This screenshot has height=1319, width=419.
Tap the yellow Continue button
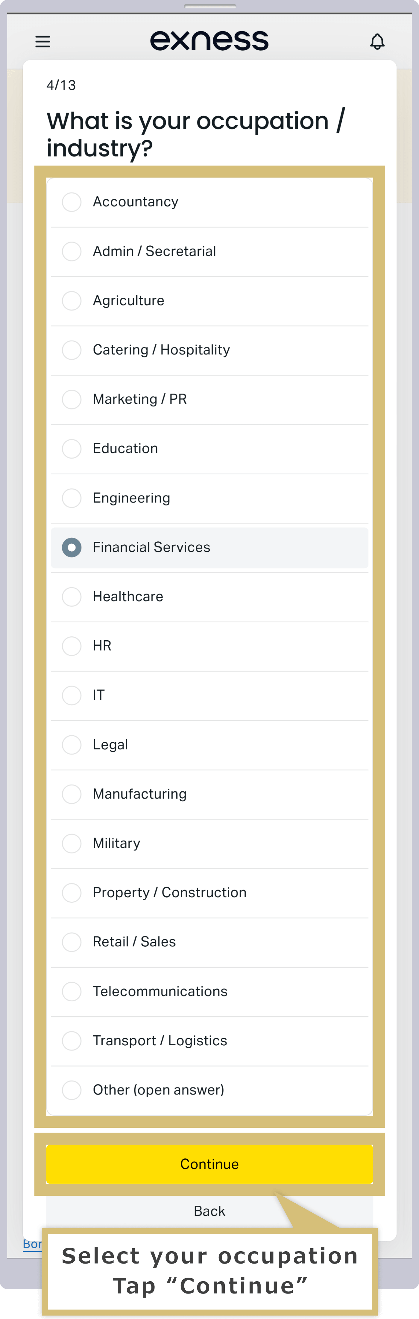tap(209, 1164)
